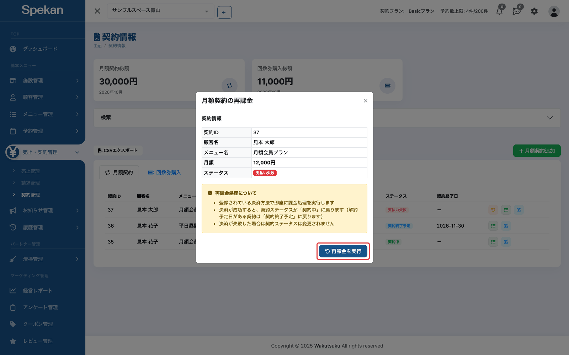Open the Wakutsuku footer link
This screenshot has height=355, width=569.
pos(327,346)
